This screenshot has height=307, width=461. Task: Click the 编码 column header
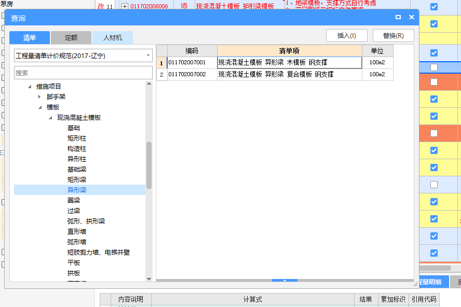point(192,51)
